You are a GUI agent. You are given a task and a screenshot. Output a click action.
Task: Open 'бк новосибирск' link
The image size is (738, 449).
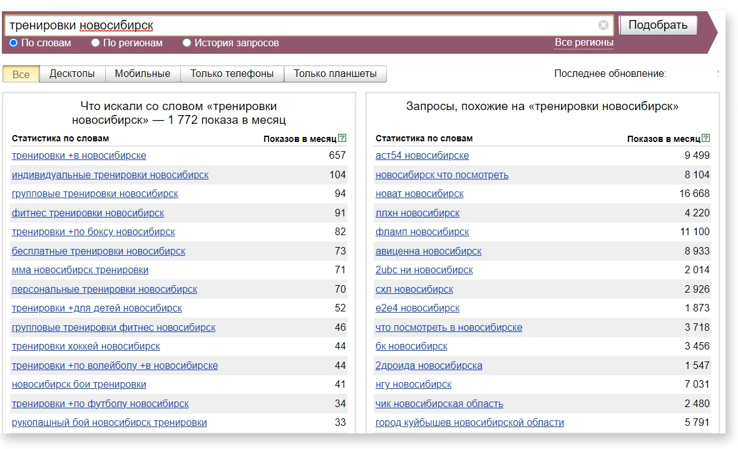point(411,346)
